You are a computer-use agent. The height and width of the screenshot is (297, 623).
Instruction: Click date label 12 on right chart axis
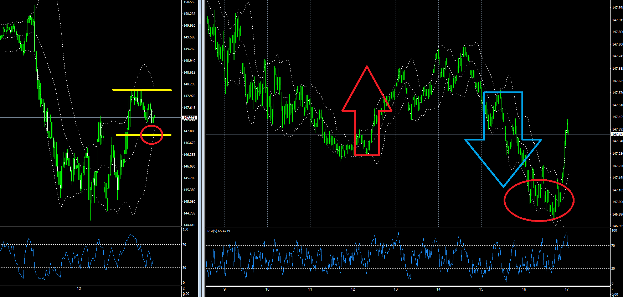(x=353, y=290)
